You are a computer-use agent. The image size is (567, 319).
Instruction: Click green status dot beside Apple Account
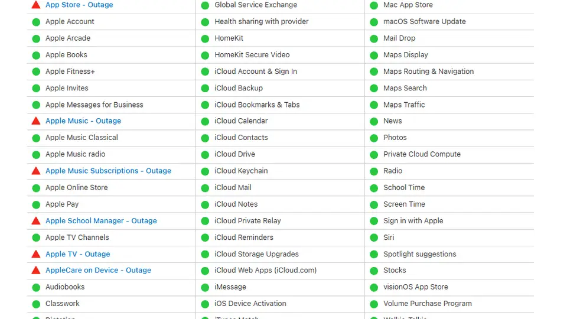point(36,22)
